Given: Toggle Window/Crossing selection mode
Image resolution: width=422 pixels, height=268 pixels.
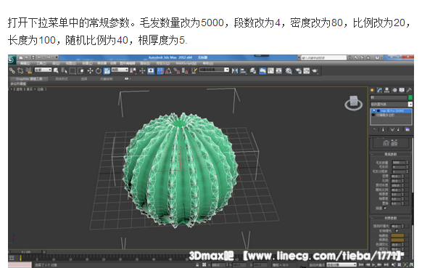Looking at the screenshot, I should (x=80, y=70).
